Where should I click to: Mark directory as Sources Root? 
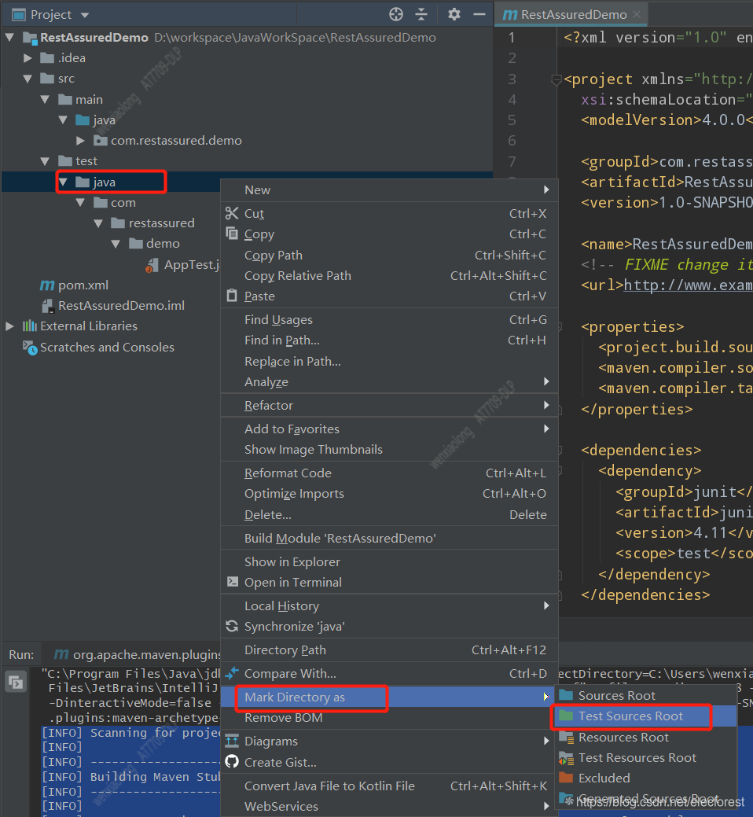pos(648,696)
